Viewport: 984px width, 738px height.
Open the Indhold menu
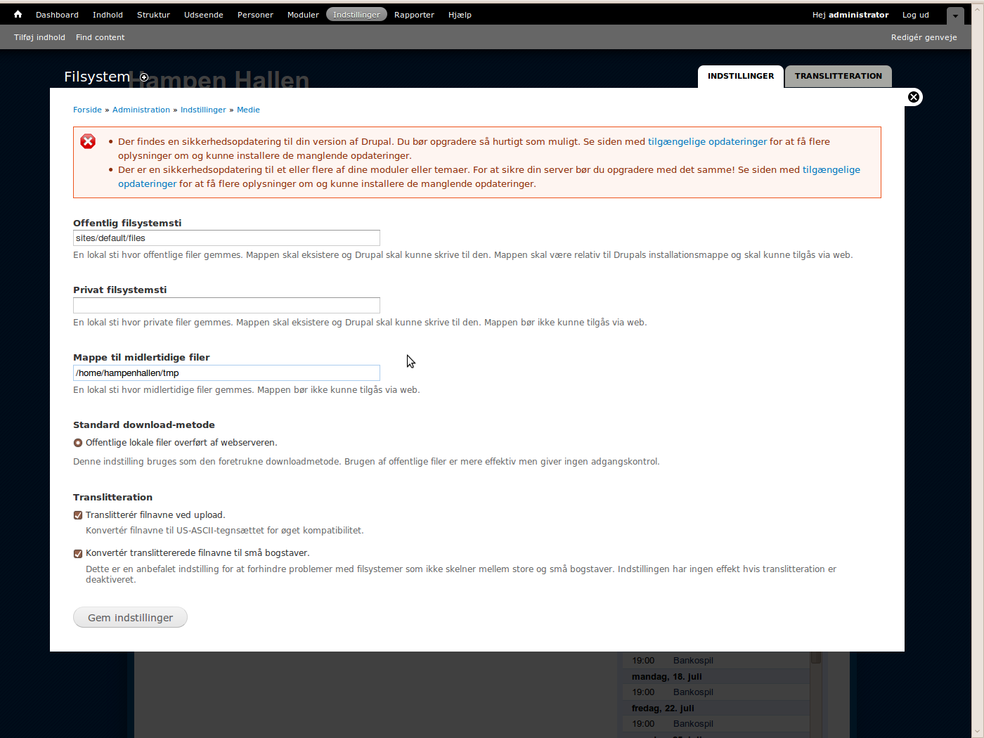pyautogui.click(x=108, y=15)
